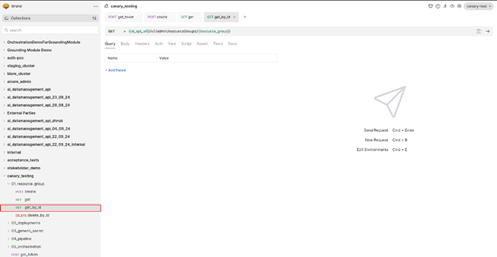Switch to the POST create tab
Screen dimensions: 497x257
(160, 17)
